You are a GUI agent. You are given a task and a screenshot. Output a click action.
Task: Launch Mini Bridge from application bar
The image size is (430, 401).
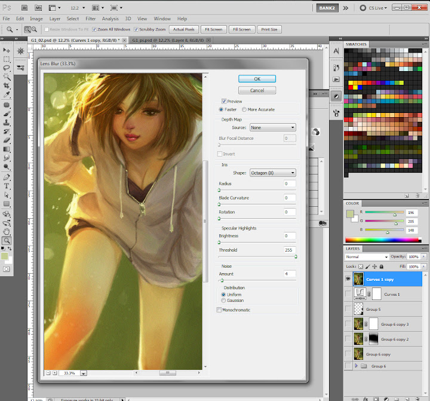pos(38,8)
